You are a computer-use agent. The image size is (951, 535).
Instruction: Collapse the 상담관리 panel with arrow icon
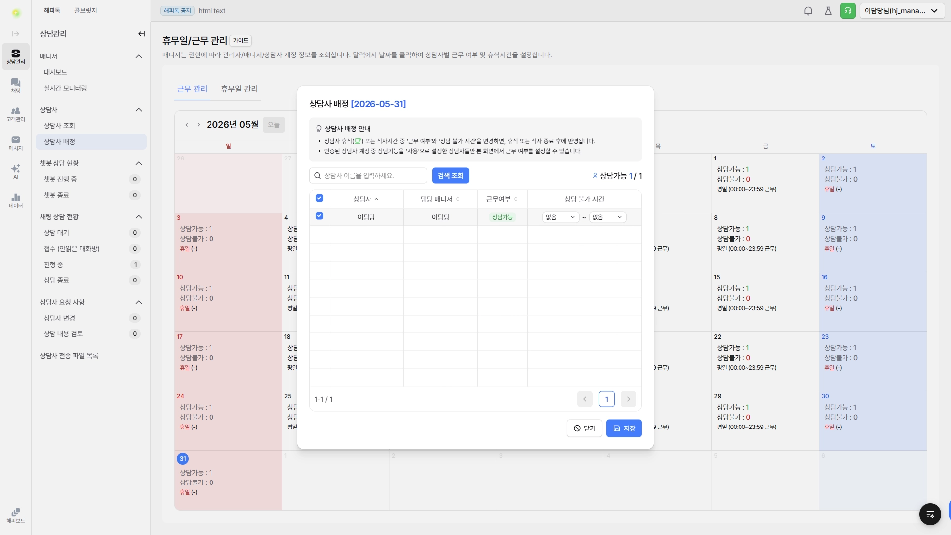click(x=142, y=34)
